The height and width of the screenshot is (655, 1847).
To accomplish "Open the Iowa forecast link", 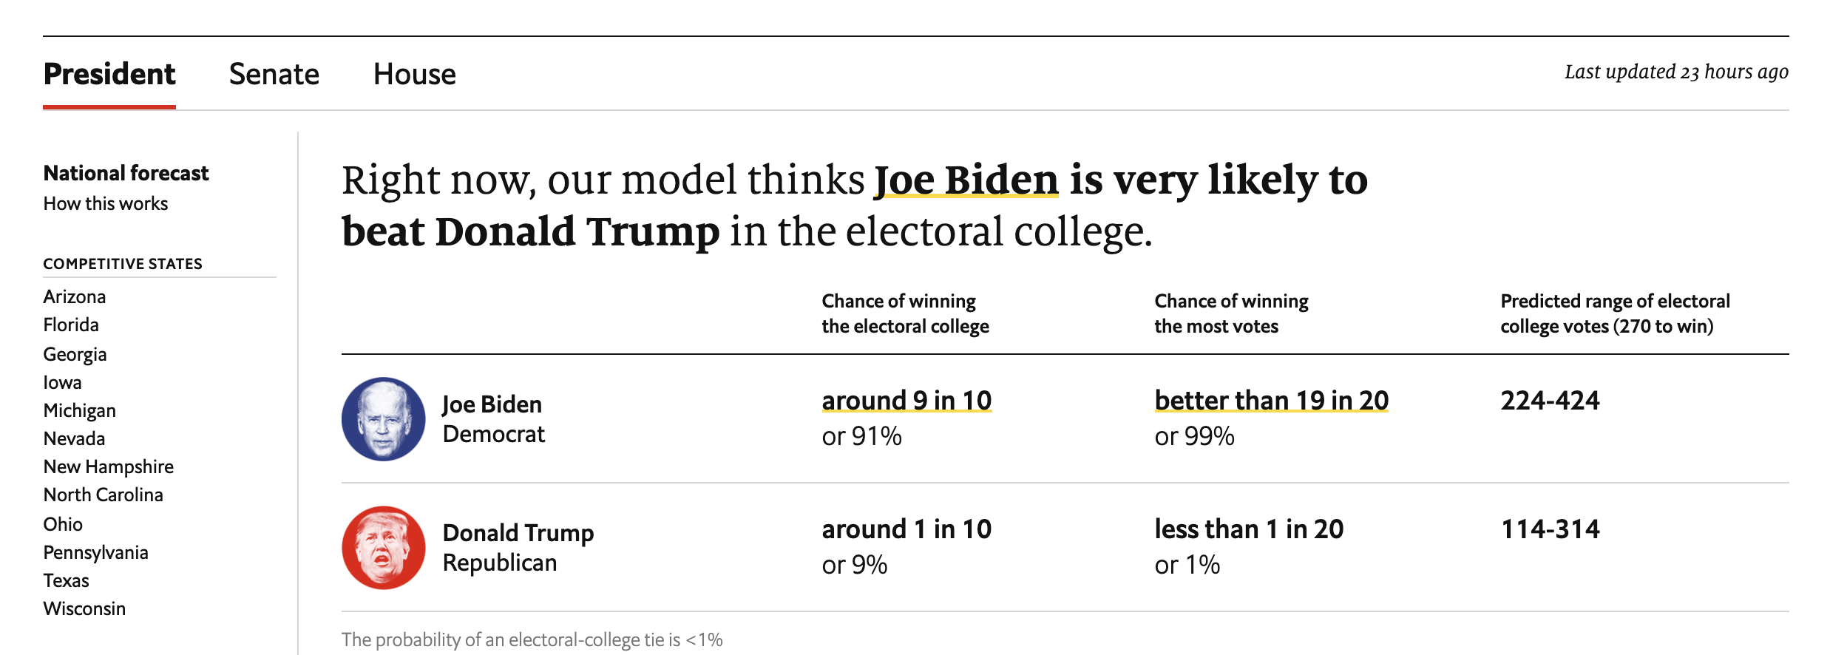I will click(62, 382).
